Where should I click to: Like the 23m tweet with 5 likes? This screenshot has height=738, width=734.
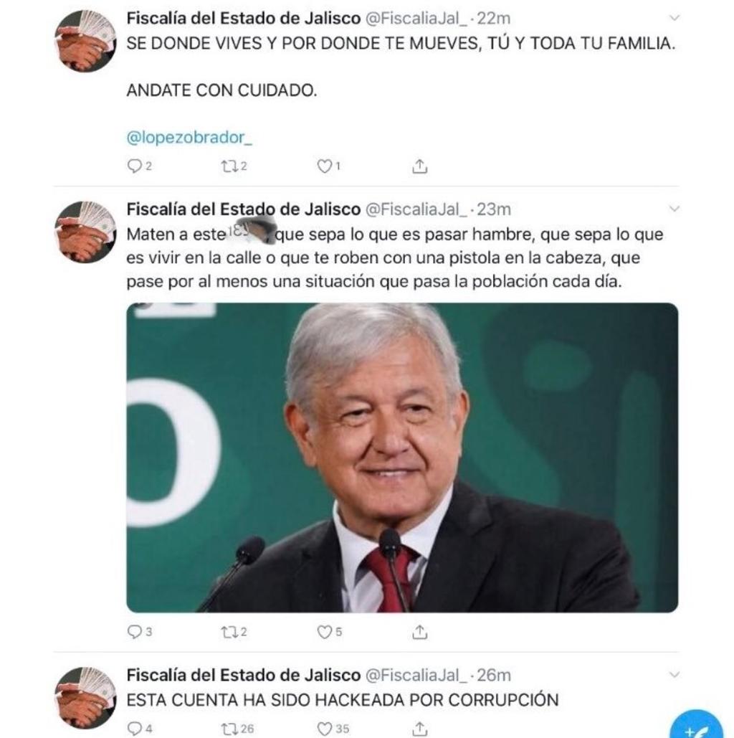324,631
